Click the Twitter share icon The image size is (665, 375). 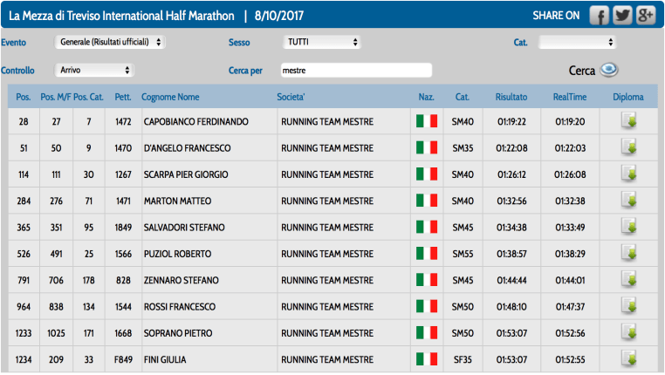pos(622,16)
